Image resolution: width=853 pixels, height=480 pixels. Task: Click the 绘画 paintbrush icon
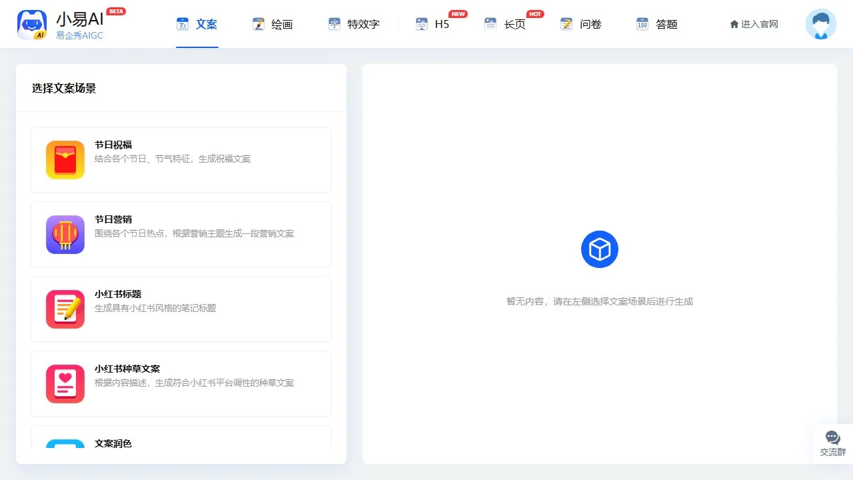coord(259,24)
